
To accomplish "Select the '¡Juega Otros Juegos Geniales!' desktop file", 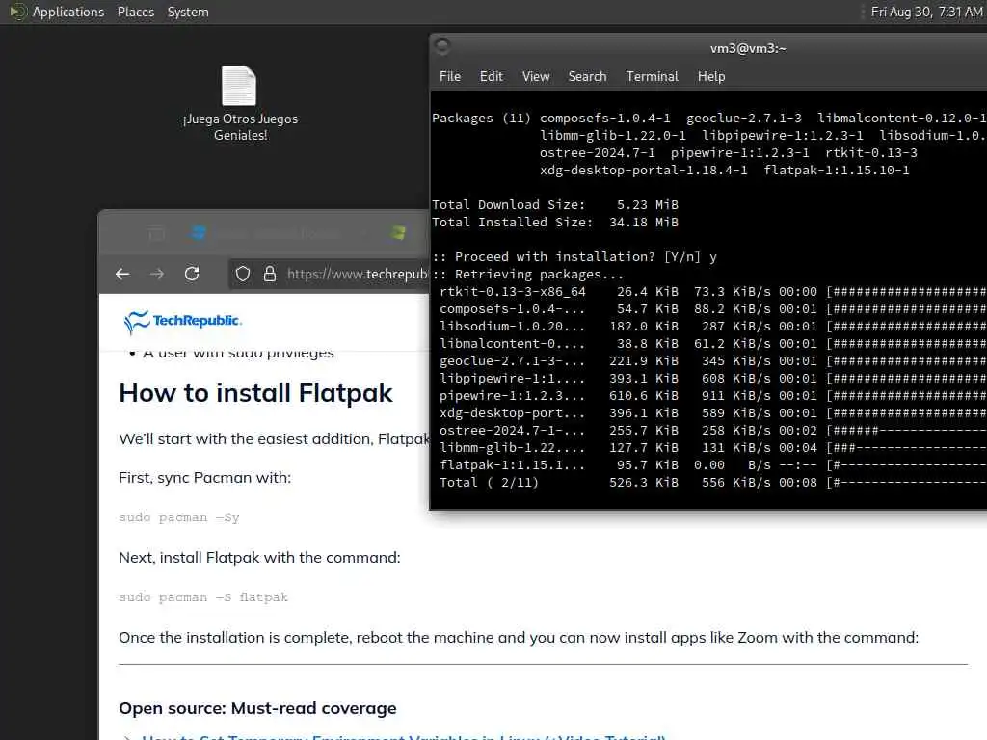I will tap(240, 104).
